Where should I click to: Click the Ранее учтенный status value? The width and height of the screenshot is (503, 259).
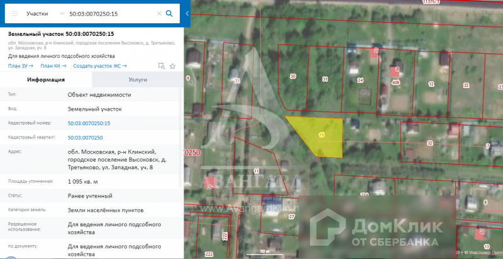pos(90,196)
